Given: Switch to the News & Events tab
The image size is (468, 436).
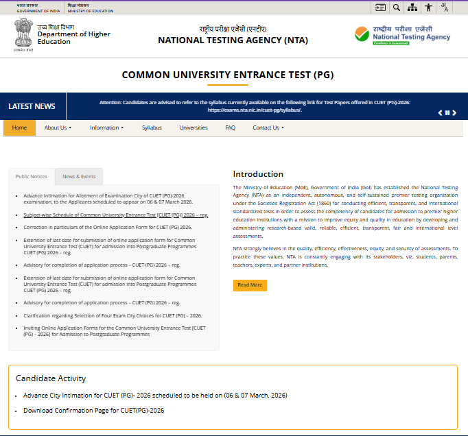Looking at the screenshot, I should tap(79, 177).
